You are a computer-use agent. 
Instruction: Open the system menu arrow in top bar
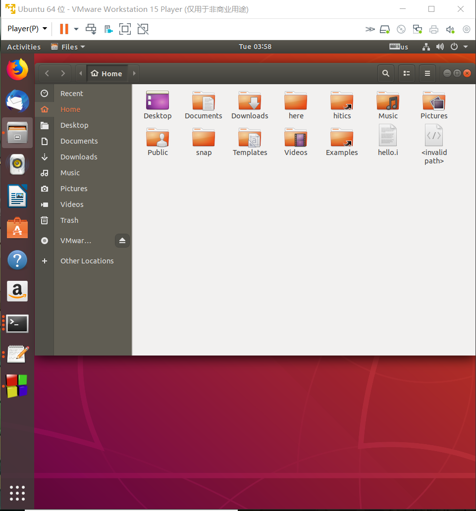[466, 47]
